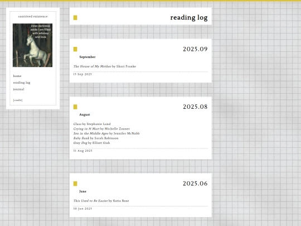Open the journal link in sidebar

[x=18, y=89]
